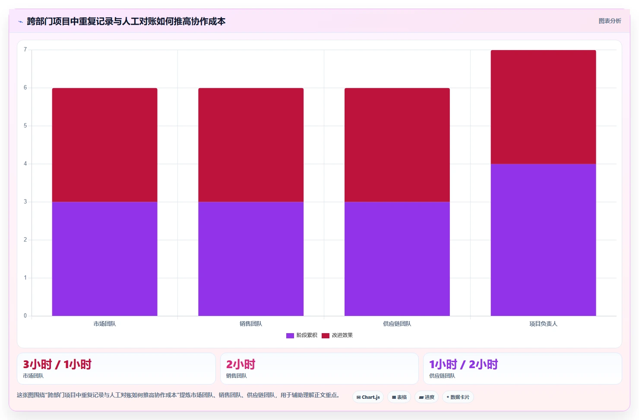Click the 供应链团队 x-axis label
639x420 pixels.
[x=397, y=324]
